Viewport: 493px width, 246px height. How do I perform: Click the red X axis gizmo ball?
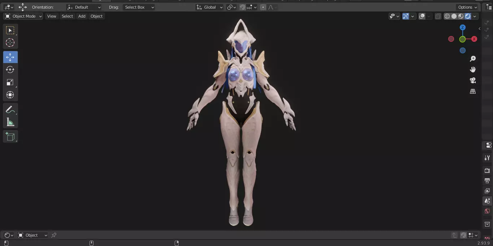pos(474,39)
